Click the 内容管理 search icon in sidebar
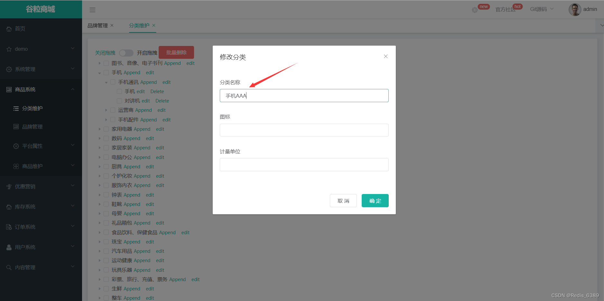The width and height of the screenshot is (604, 301). click(x=9, y=268)
